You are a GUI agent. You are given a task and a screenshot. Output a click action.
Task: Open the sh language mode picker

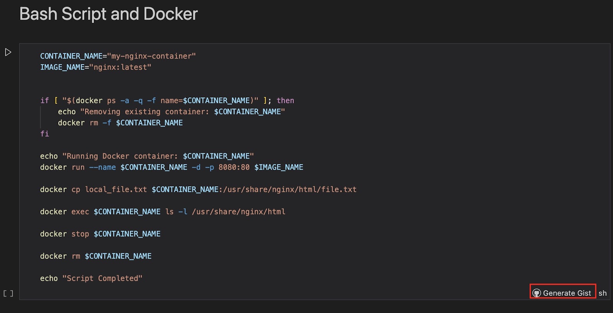[603, 293]
